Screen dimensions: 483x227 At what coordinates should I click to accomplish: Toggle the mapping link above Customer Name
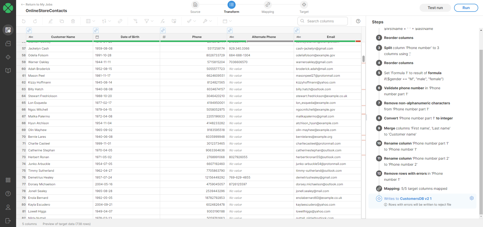(x=29, y=30)
